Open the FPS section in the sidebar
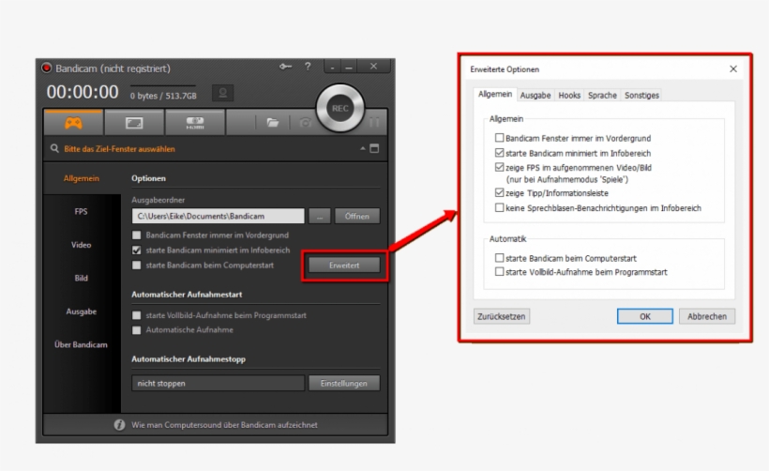 pos(82,211)
